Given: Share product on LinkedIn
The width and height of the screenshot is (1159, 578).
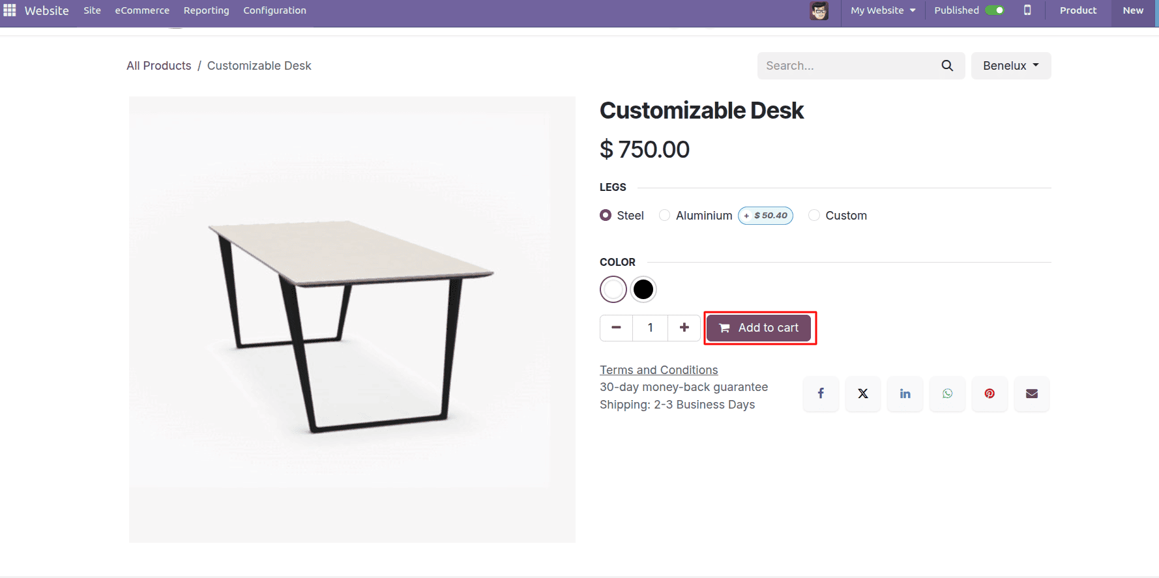Looking at the screenshot, I should click(x=905, y=394).
